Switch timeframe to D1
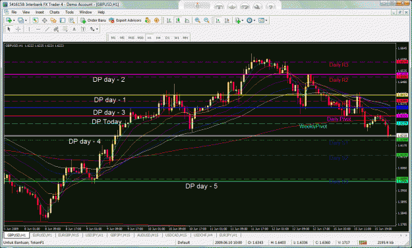The height and width of the screenshot is (248, 412). (x=167, y=38)
